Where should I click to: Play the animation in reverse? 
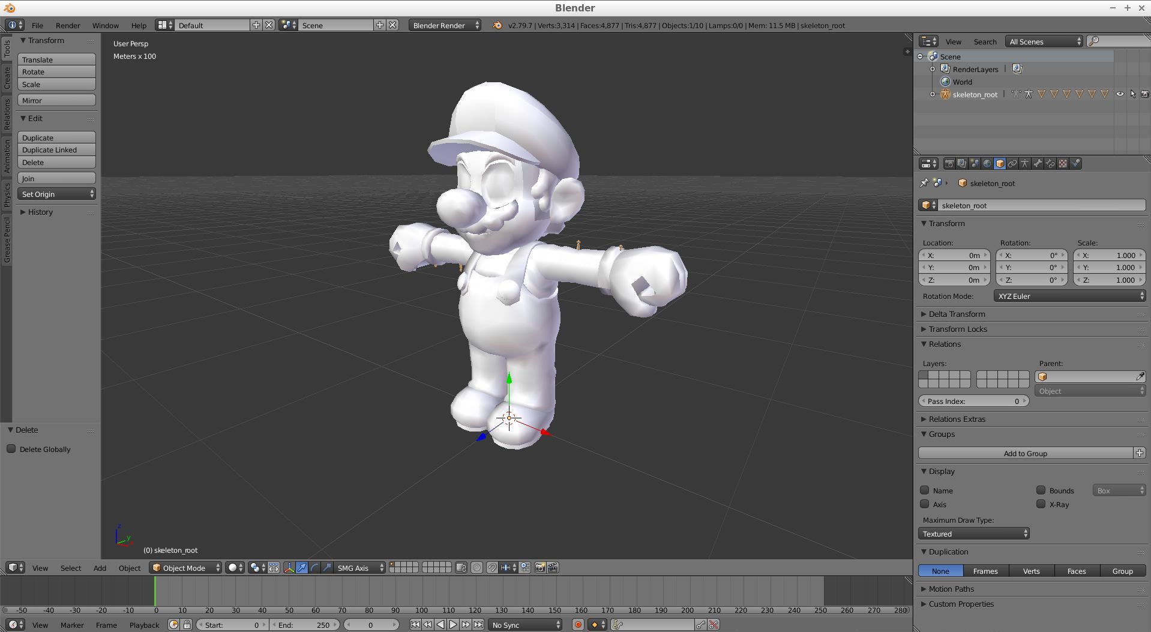[440, 625]
